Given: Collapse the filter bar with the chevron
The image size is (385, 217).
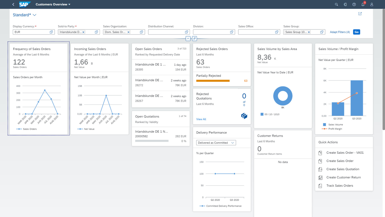Looking at the screenshot, I should point(188,39).
